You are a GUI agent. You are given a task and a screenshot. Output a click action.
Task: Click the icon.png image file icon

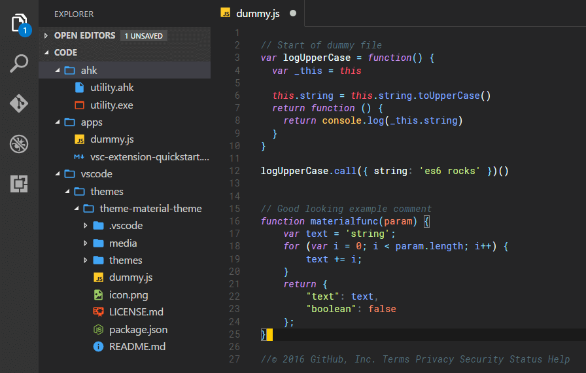point(99,294)
